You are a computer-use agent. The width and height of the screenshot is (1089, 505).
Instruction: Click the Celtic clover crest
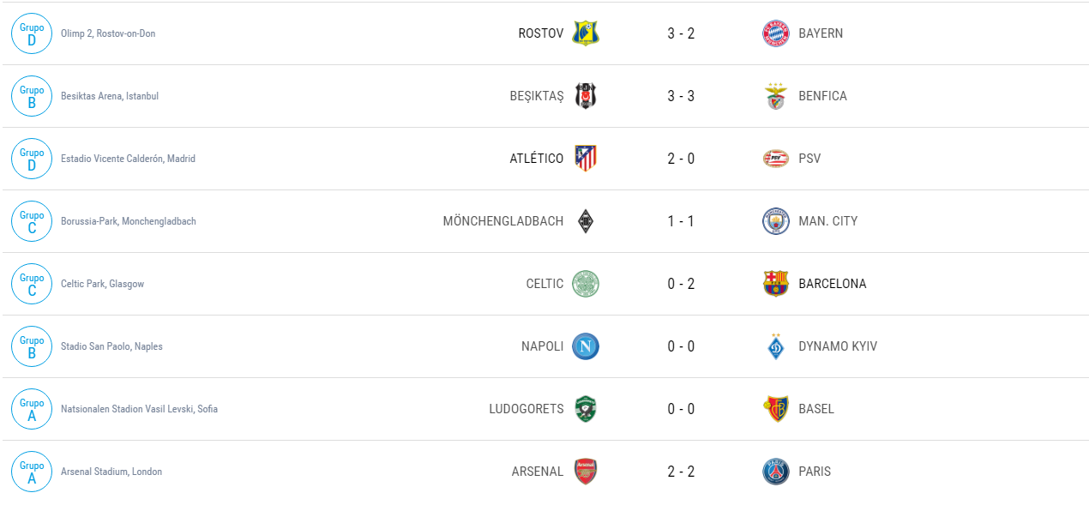coord(586,284)
